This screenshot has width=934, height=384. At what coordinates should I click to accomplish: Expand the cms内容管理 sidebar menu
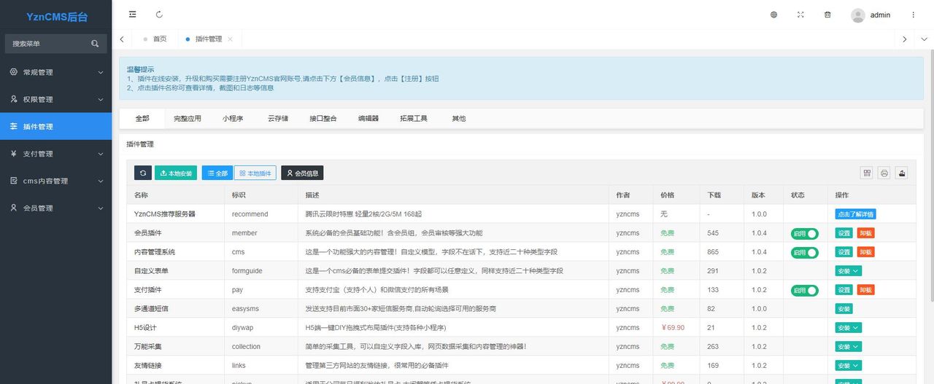tap(101, 181)
